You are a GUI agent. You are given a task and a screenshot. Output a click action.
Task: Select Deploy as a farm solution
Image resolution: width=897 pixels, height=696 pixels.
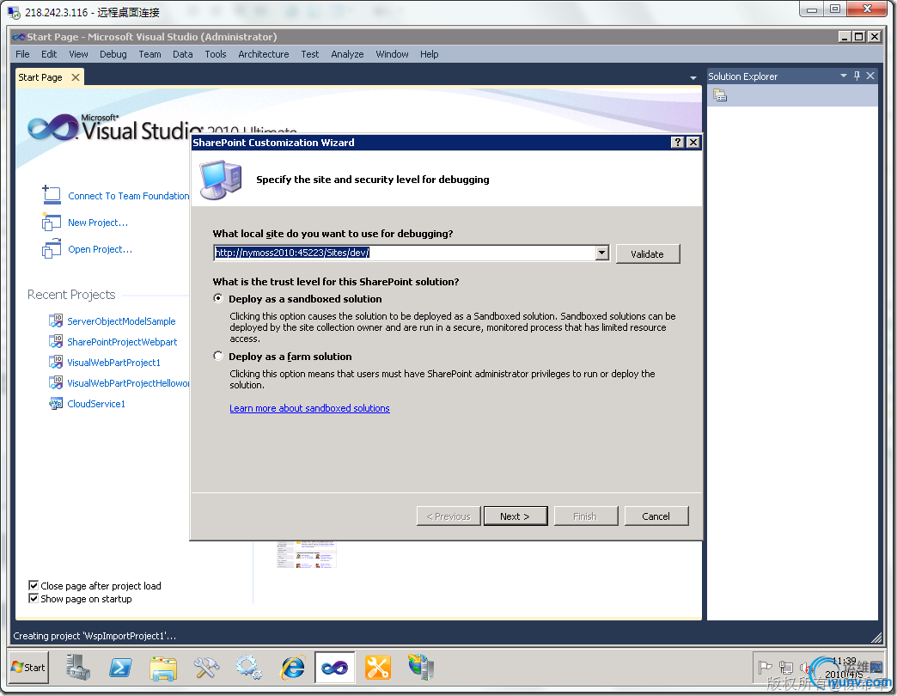pyautogui.click(x=218, y=357)
